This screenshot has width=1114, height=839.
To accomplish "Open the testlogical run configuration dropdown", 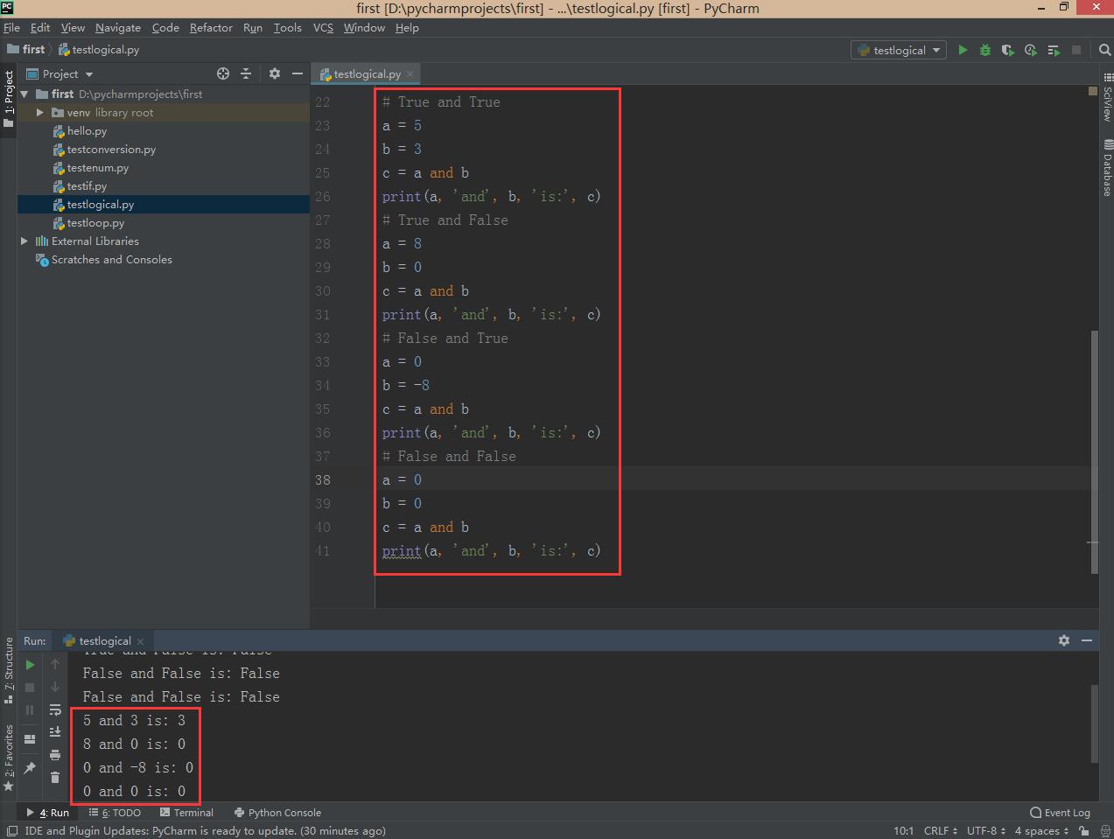I will click(899, 50).
